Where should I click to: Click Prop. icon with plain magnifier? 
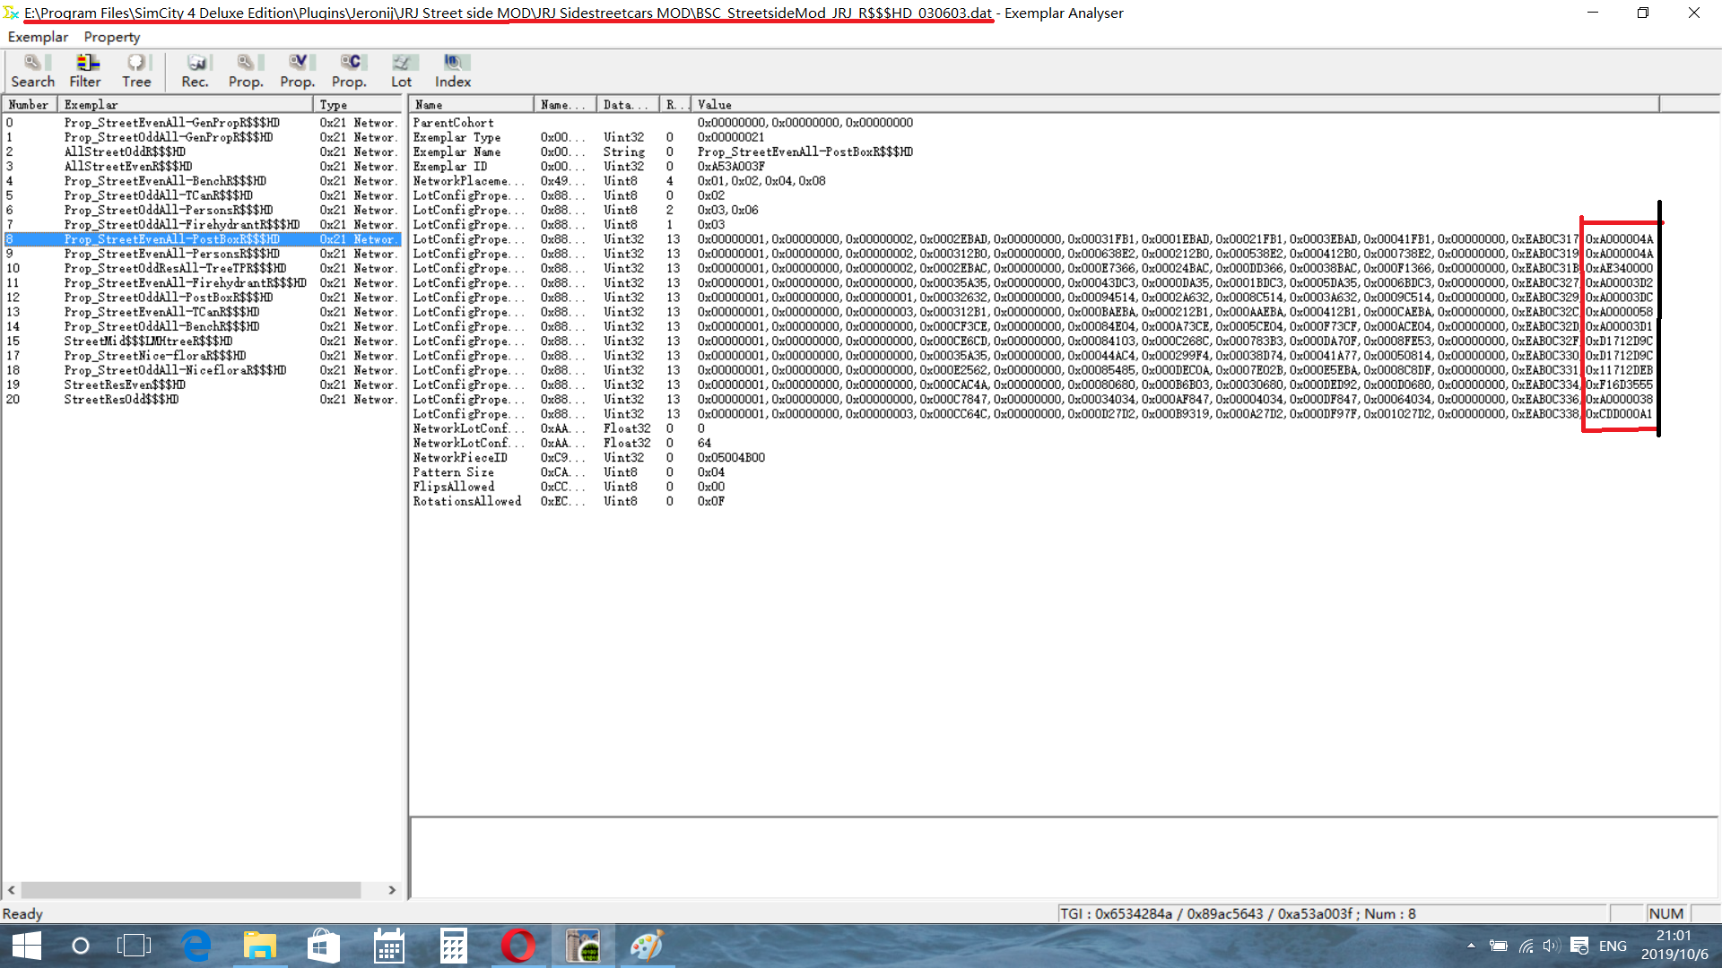(246, 71)
